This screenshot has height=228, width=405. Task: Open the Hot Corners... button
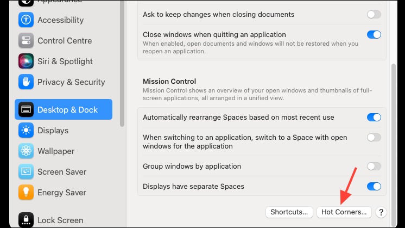pos(344,212)
